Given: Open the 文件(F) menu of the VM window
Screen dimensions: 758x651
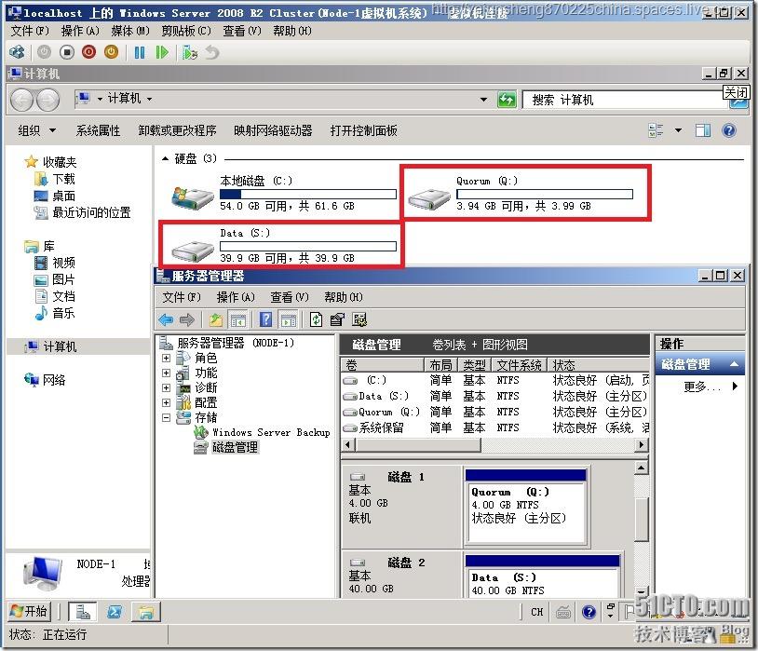Looking at the screenshot, I should tap(30, 31).
